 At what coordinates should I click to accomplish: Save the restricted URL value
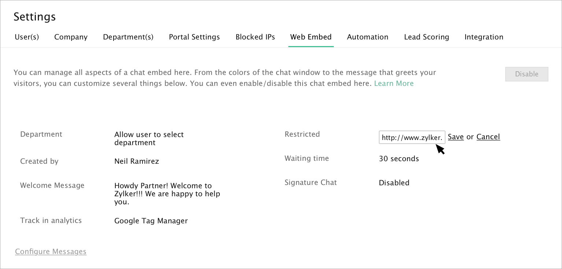click(x=456, y=137)
